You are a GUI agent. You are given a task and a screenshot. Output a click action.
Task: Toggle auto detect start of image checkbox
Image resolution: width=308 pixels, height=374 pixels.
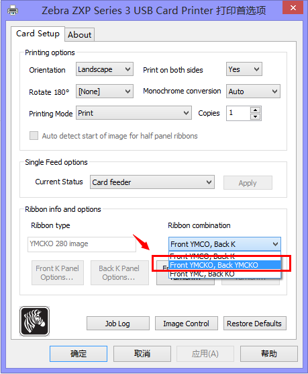click(34, 135)
